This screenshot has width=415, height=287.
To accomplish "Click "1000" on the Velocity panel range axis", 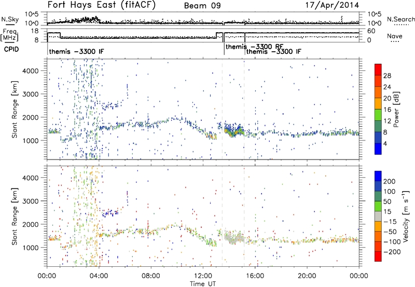I will pyautogui.click(x=31, y=248).
